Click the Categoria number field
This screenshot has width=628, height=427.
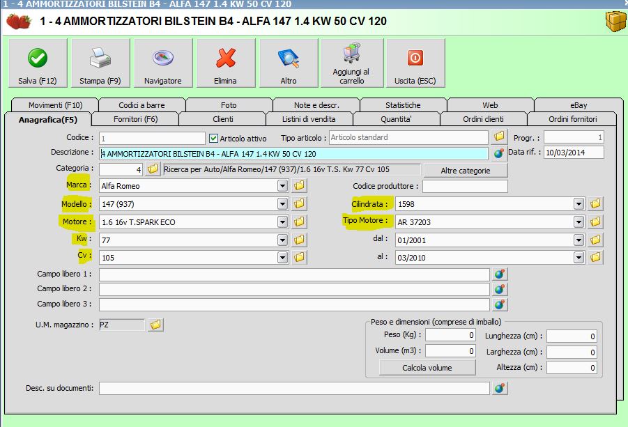tap(121, 169)
